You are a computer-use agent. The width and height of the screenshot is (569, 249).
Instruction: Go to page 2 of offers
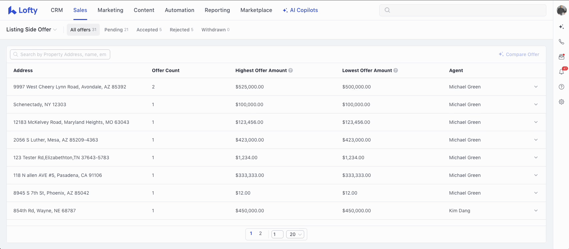pyautogui.click(x=260, y=234)
